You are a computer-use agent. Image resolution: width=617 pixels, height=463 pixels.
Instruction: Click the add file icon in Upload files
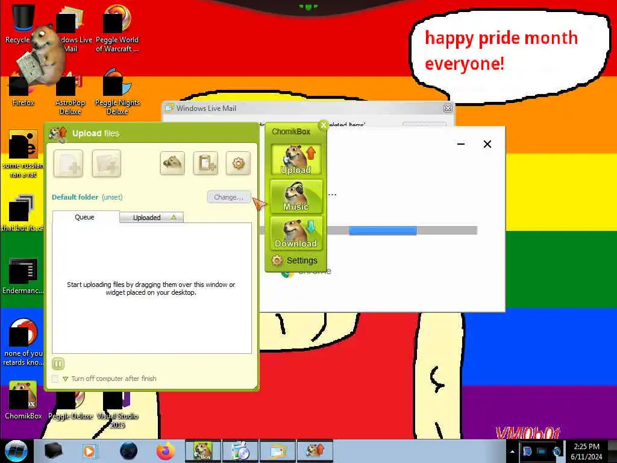[69, 163]
